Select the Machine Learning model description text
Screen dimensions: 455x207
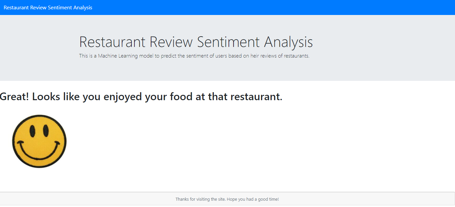point(194,56)
